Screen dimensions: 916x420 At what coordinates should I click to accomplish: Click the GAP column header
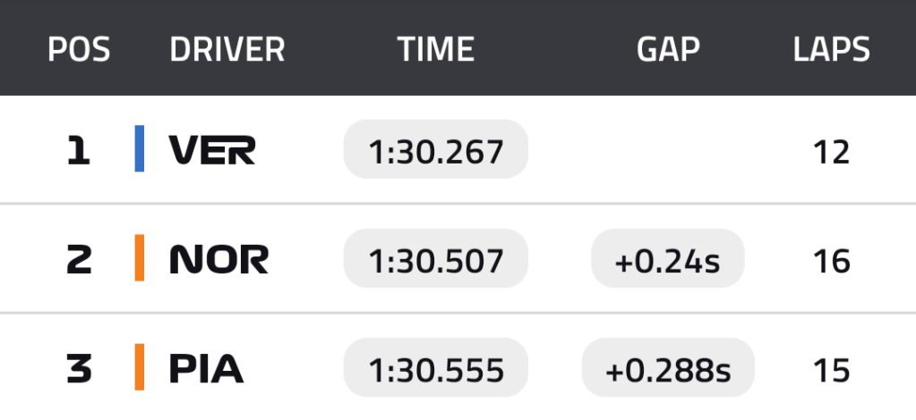pyautogui.click(x=668, y=50)
